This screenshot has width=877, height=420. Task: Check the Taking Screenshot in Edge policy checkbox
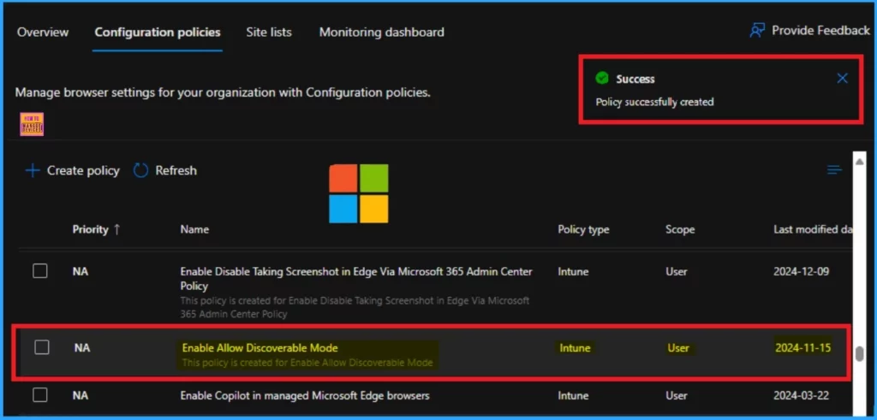tap(39, 271)
